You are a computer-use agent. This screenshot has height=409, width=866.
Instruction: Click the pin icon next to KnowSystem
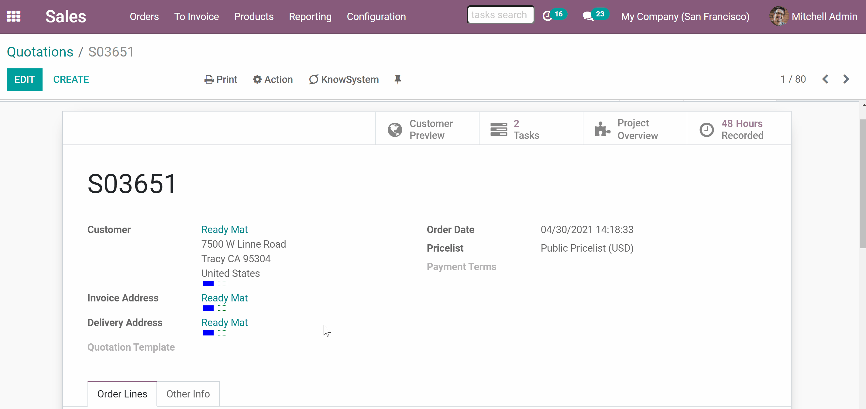[x=397, y=80]
